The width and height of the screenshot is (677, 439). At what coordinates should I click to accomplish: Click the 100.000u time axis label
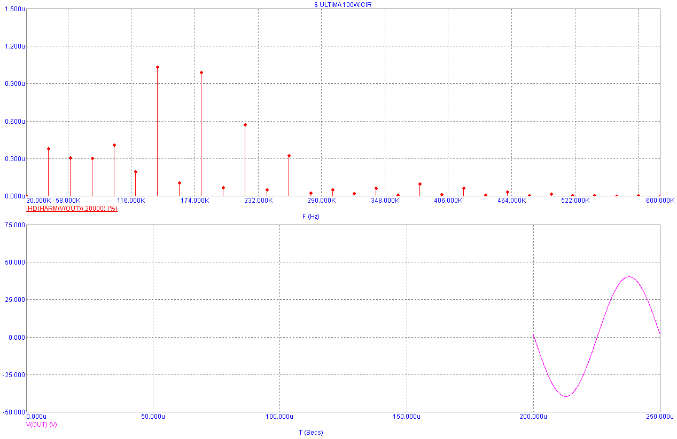279,416
